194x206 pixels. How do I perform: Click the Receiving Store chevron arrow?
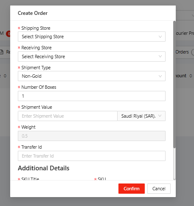point(160,56)
